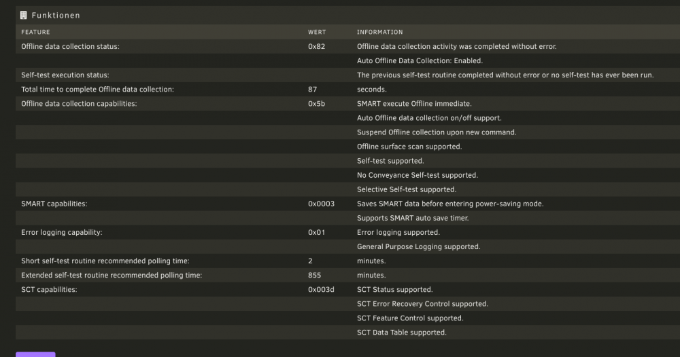Click the 855 value for extended self-test
Screen dimensions: 680x357
(x=314, y=275)
